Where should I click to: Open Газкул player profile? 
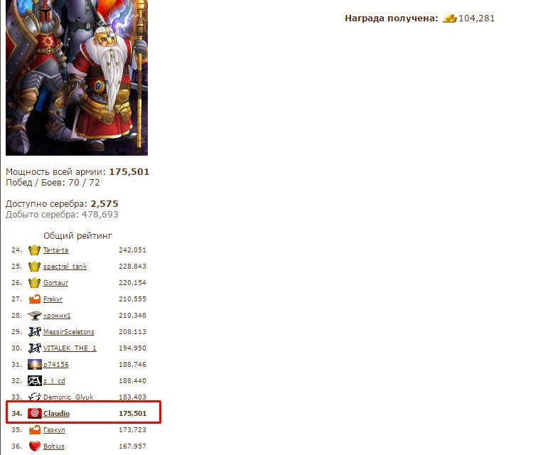pyautogui.click(x=54, y=430)
